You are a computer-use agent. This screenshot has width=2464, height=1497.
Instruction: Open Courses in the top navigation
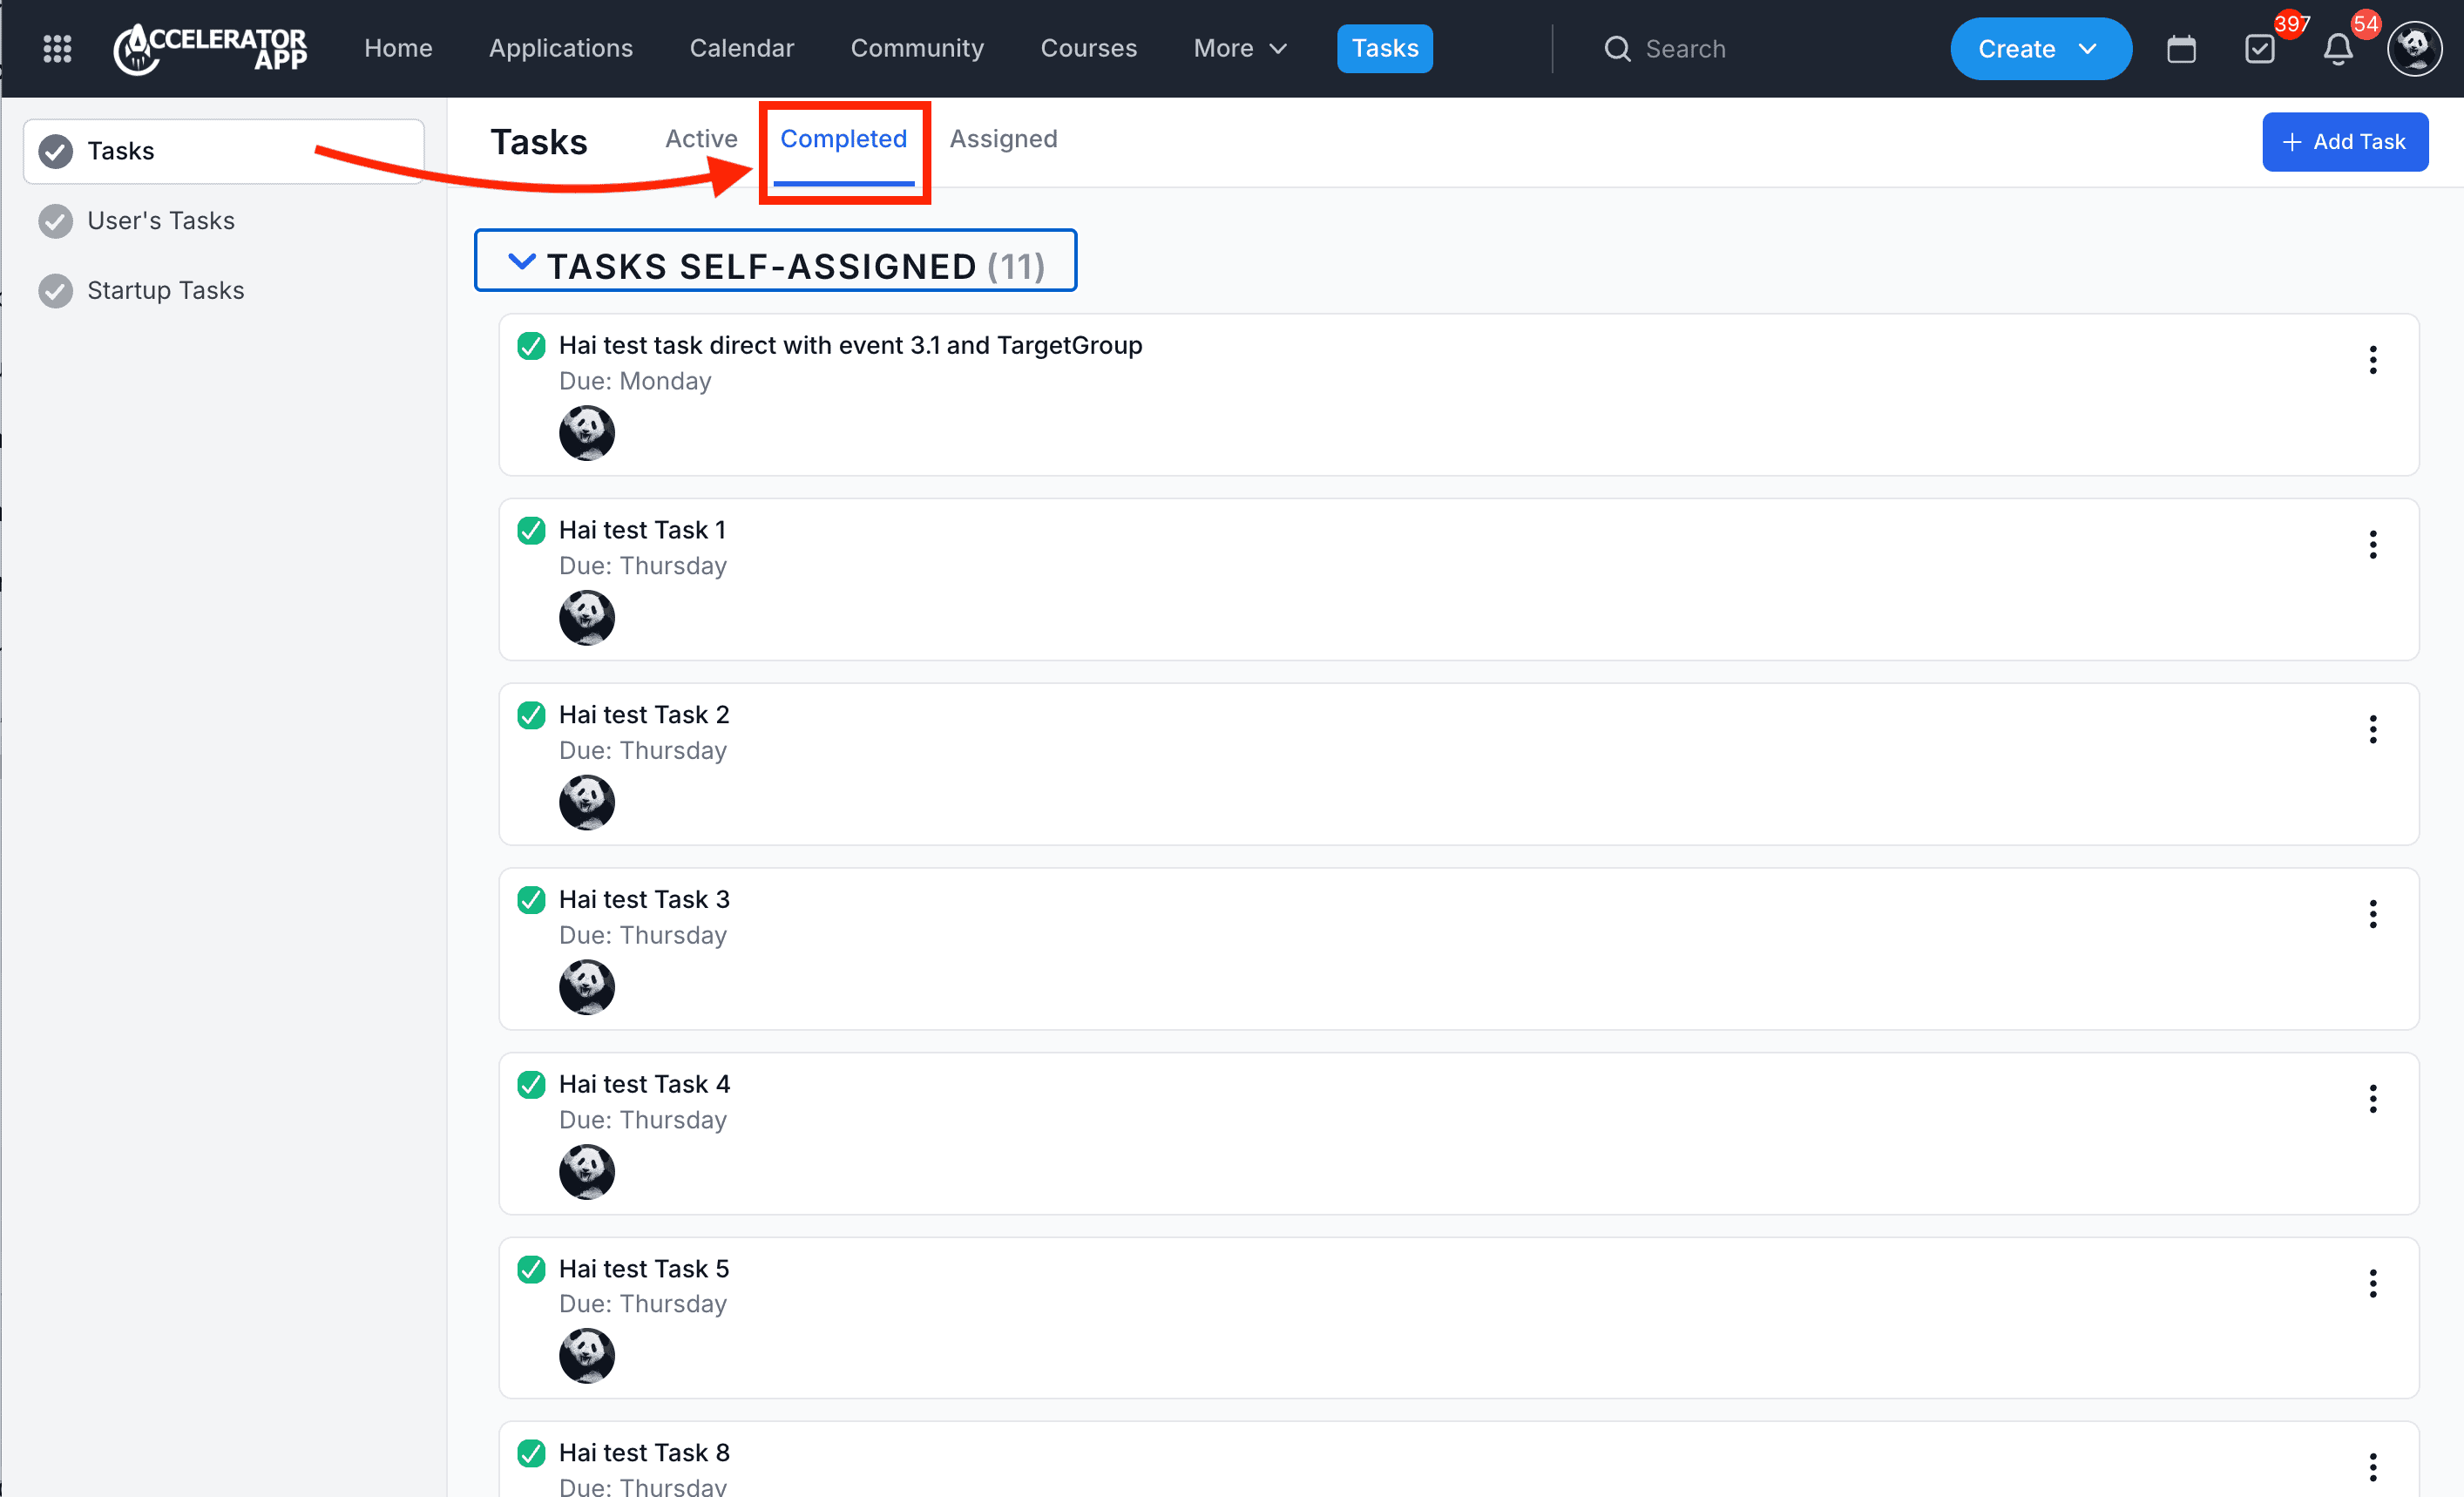(1089, 48)
